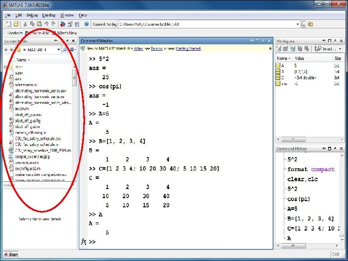The width and height of the screenshot is (348, 261).
Task: Open the Profiler toolbar icon
Action: 77,24
